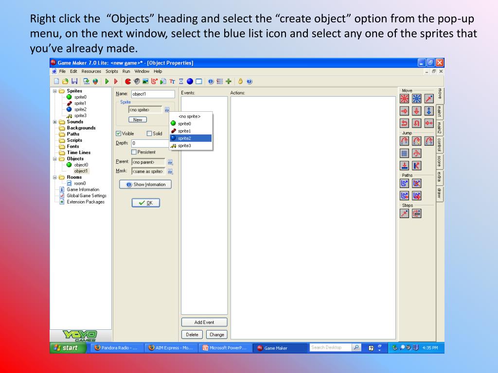Select the Reverse Vertical action
Screen dimensions: 498x373
coord(416,123)
